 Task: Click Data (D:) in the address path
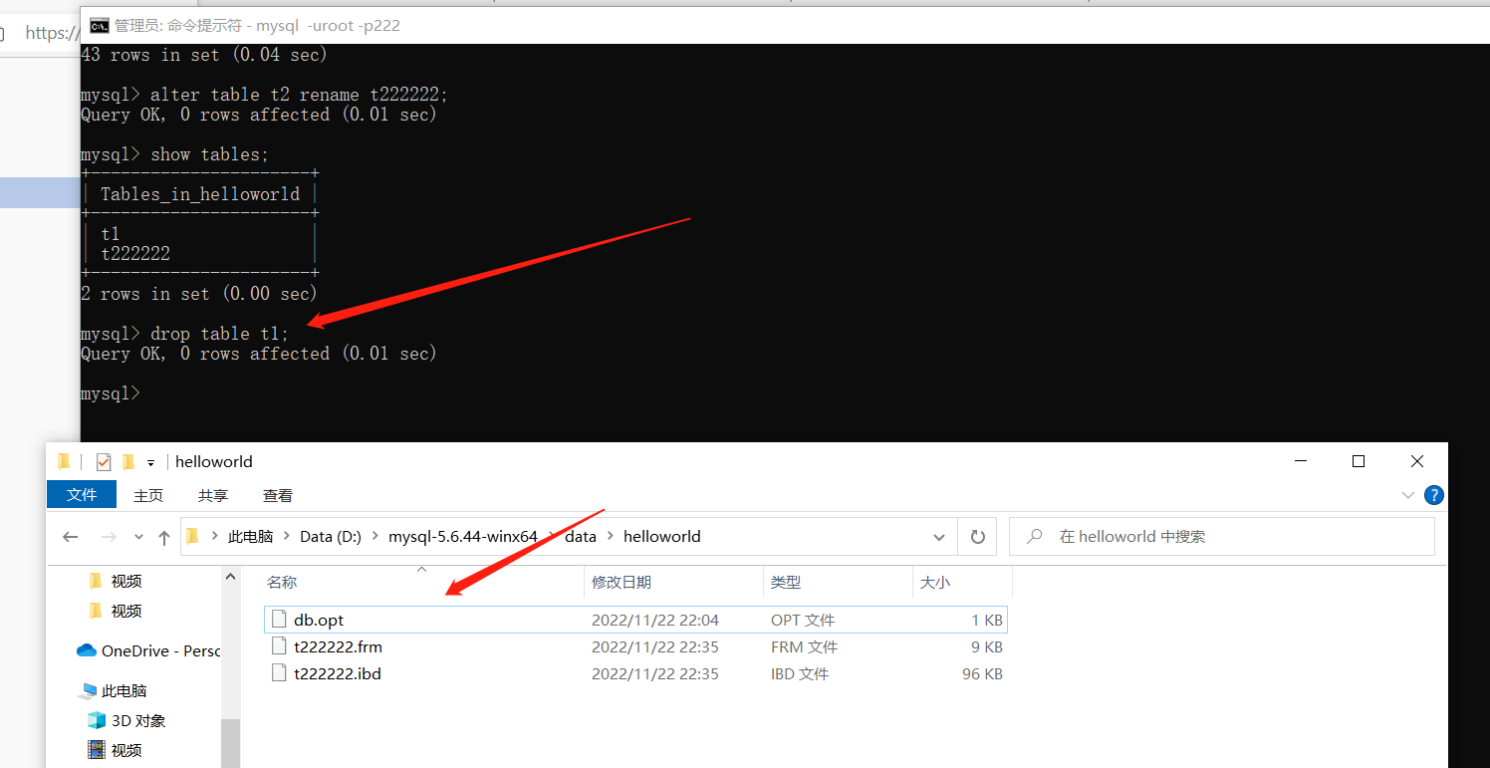331,536
